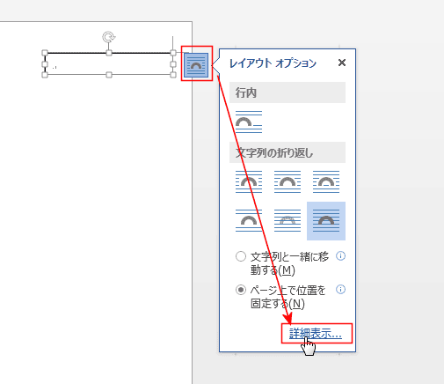Viewport: 444px width, 384px height.
Task: Choose the top-and-bottom text wrapping icon
Action: pyautogui.click(x=249, y=221)
